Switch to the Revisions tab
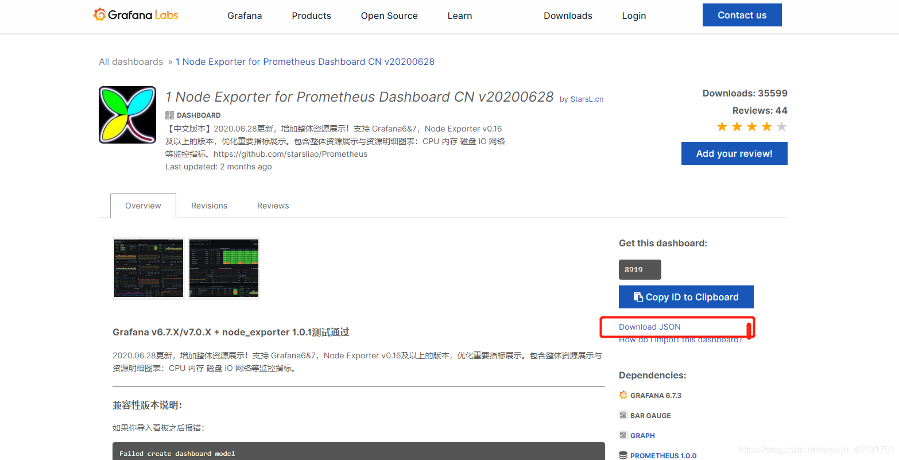Screen dimensions: 899x460 209,206
